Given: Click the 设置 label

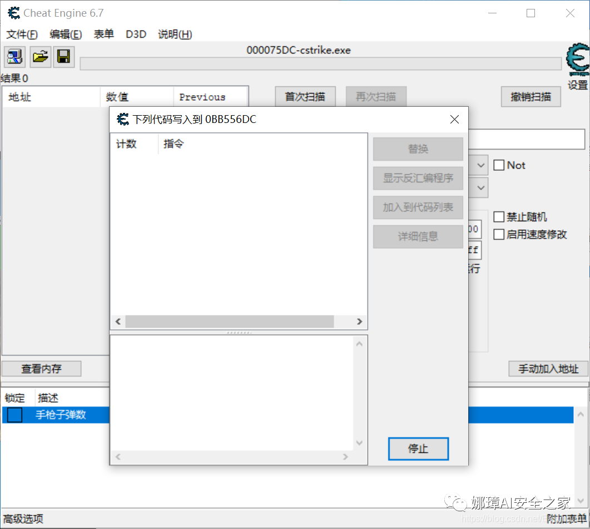Looking at the screenshot, I should pos(578,85).
